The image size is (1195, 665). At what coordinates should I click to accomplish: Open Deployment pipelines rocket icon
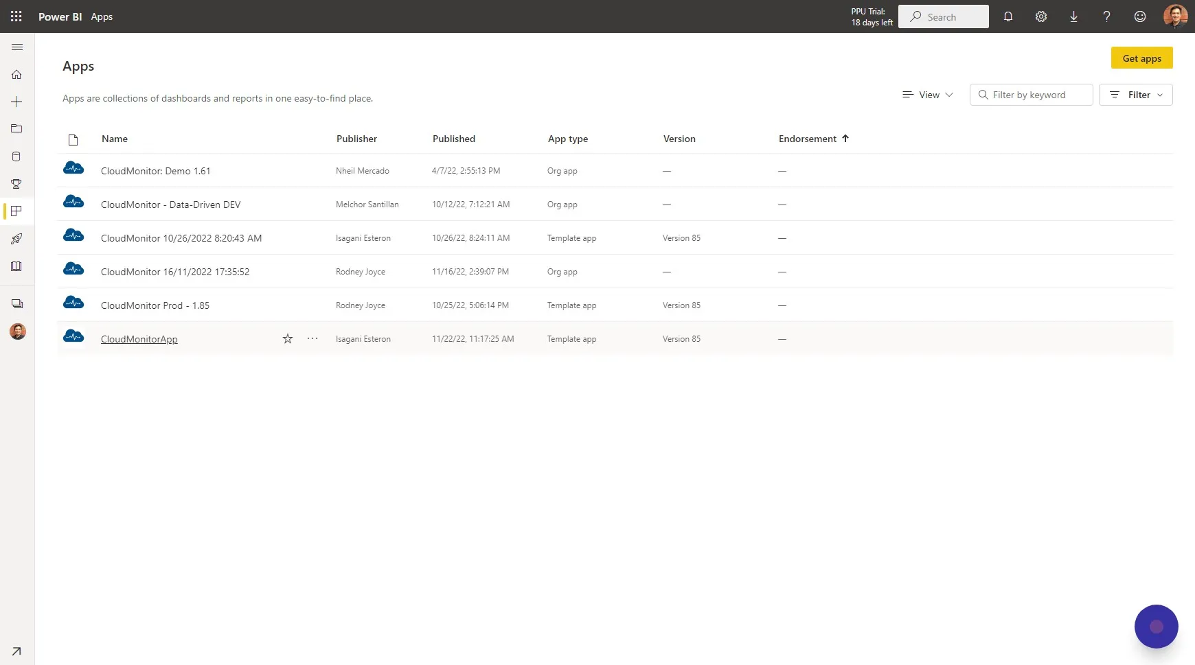coord(17,239)
